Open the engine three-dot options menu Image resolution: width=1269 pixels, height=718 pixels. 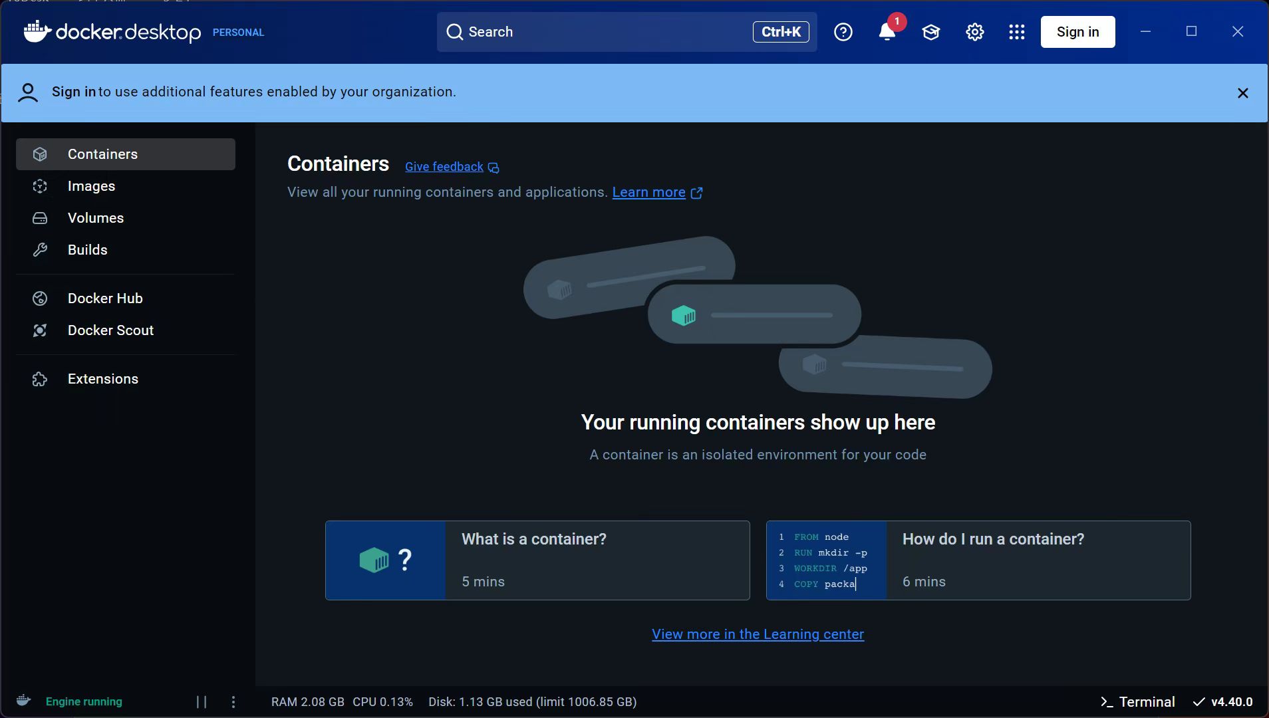tap(233, 702)
